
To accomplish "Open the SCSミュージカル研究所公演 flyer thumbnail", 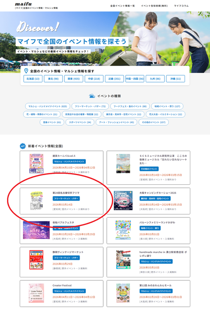I will (x=123, y=163).
